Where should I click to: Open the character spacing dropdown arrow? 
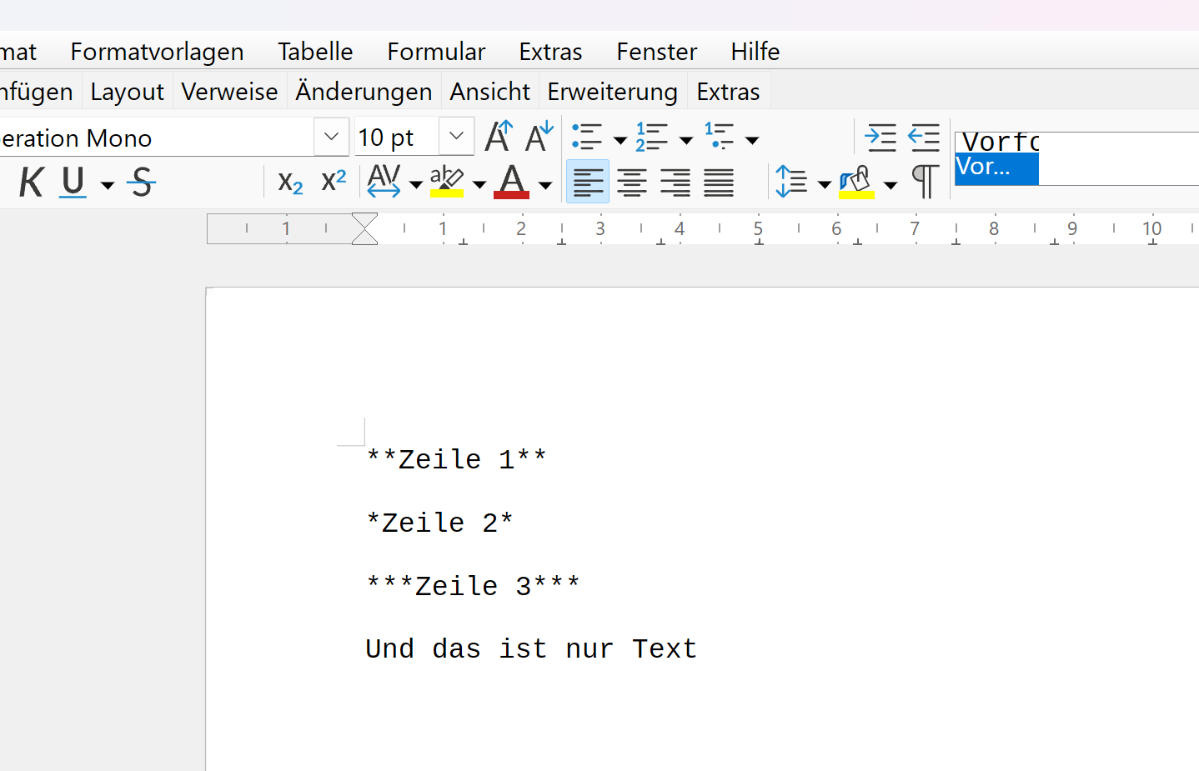(415, 185)
